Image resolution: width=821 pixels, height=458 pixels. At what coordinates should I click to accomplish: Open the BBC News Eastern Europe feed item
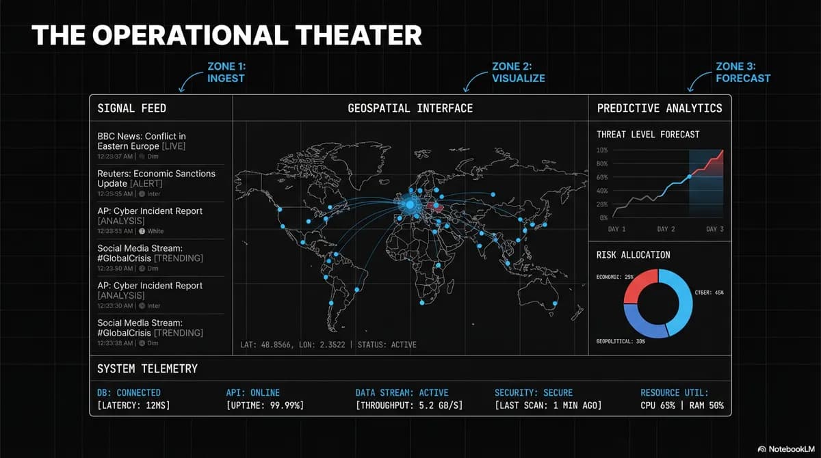[142, 141]
